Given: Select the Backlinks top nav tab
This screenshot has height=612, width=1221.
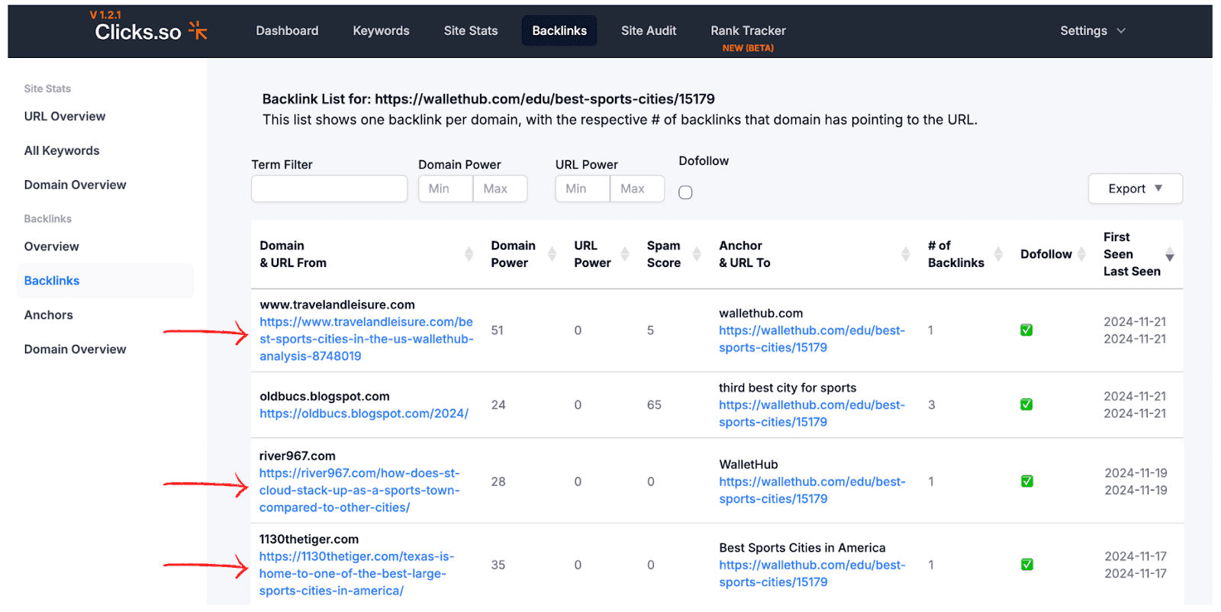Looking at the screenshot, I should [x=559, y=31].
